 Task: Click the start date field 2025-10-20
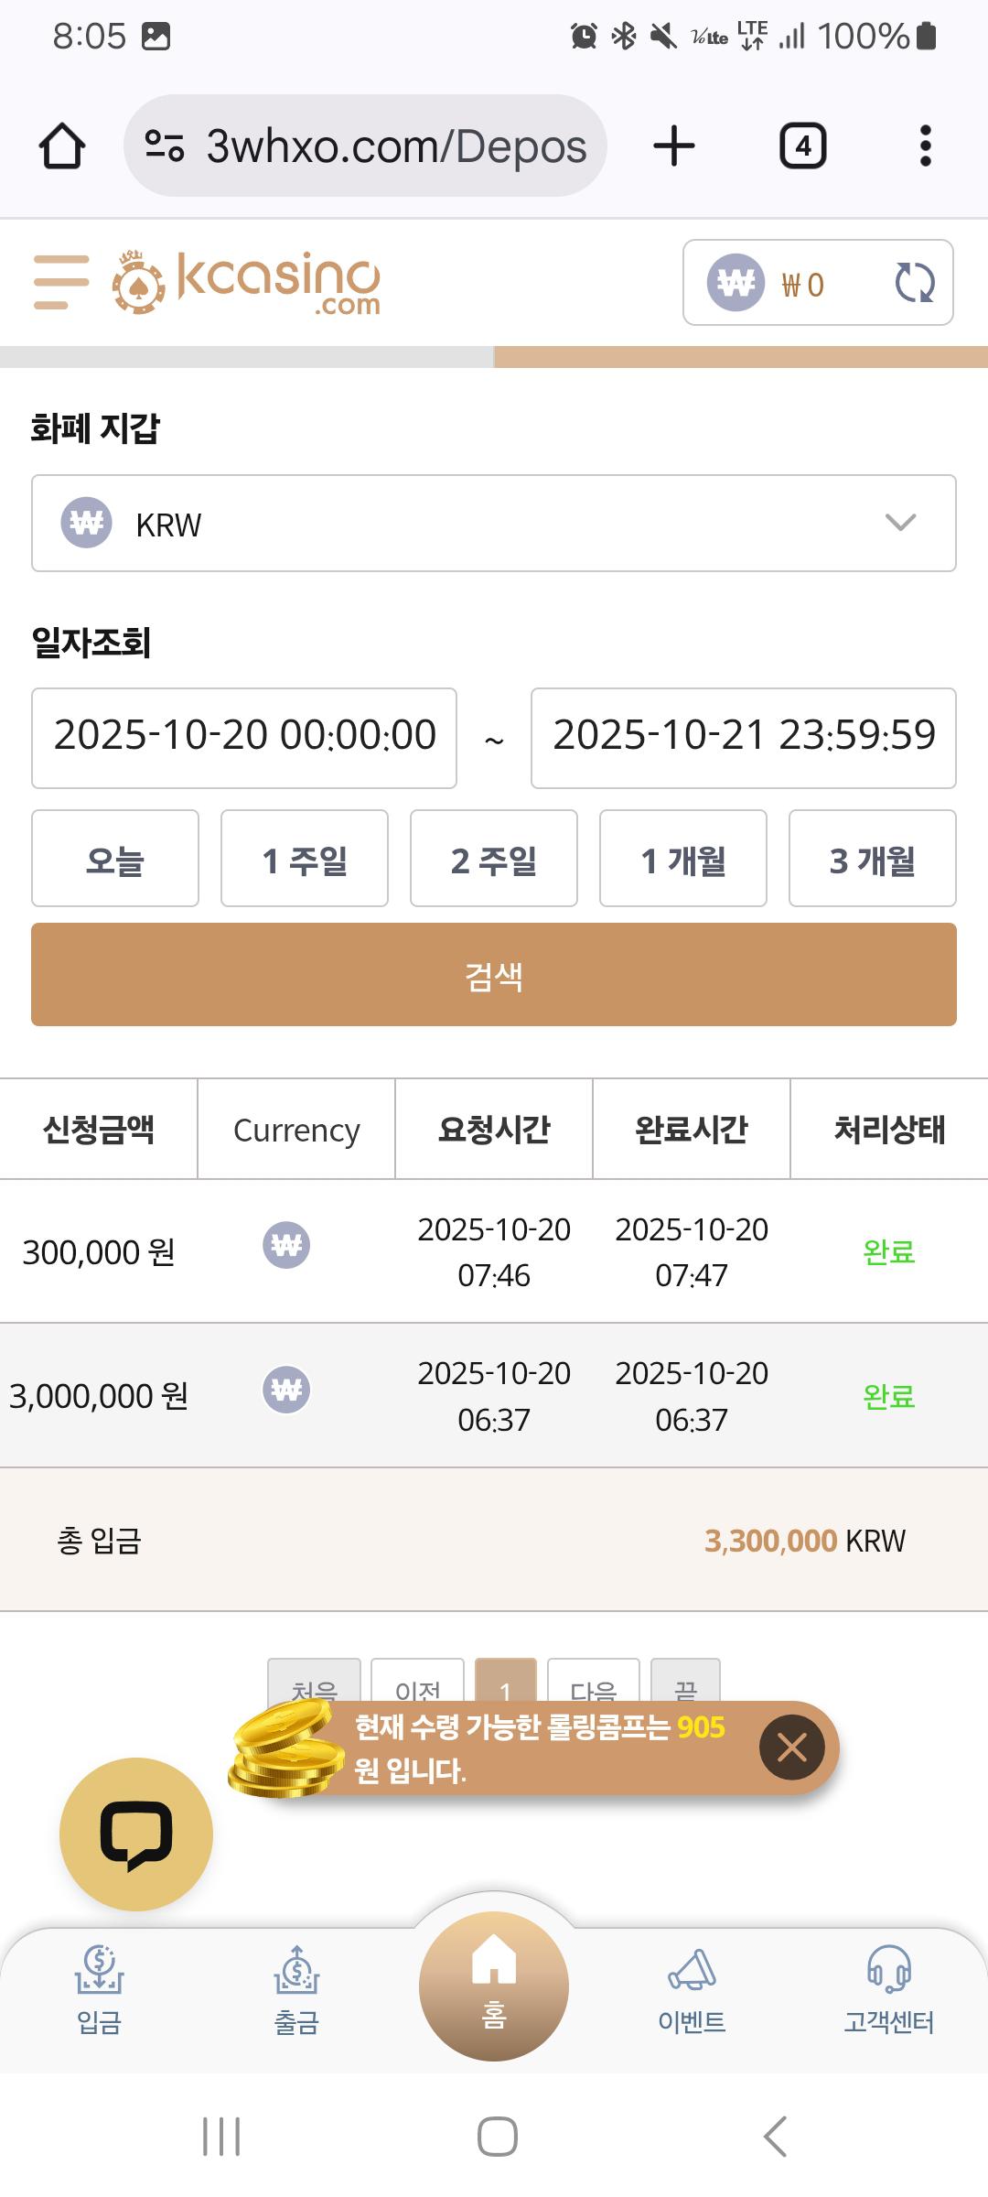[244, 738]
